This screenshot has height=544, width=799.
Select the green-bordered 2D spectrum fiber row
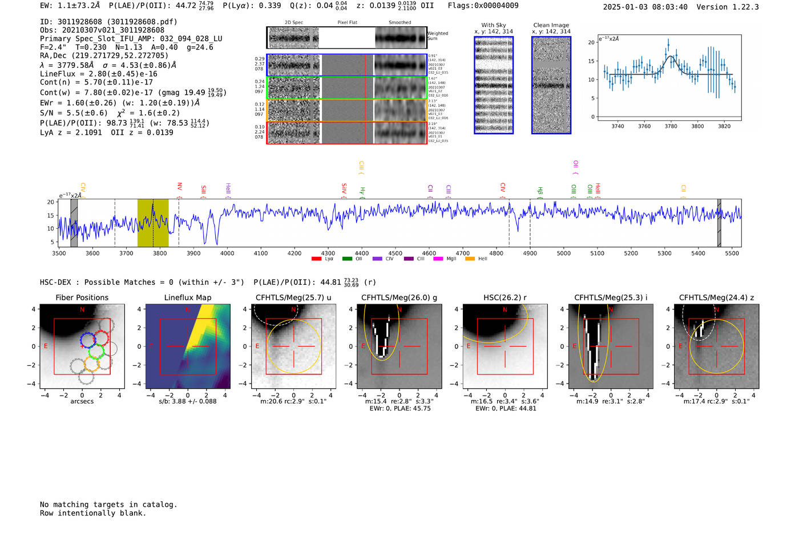[x=346, y=88]
